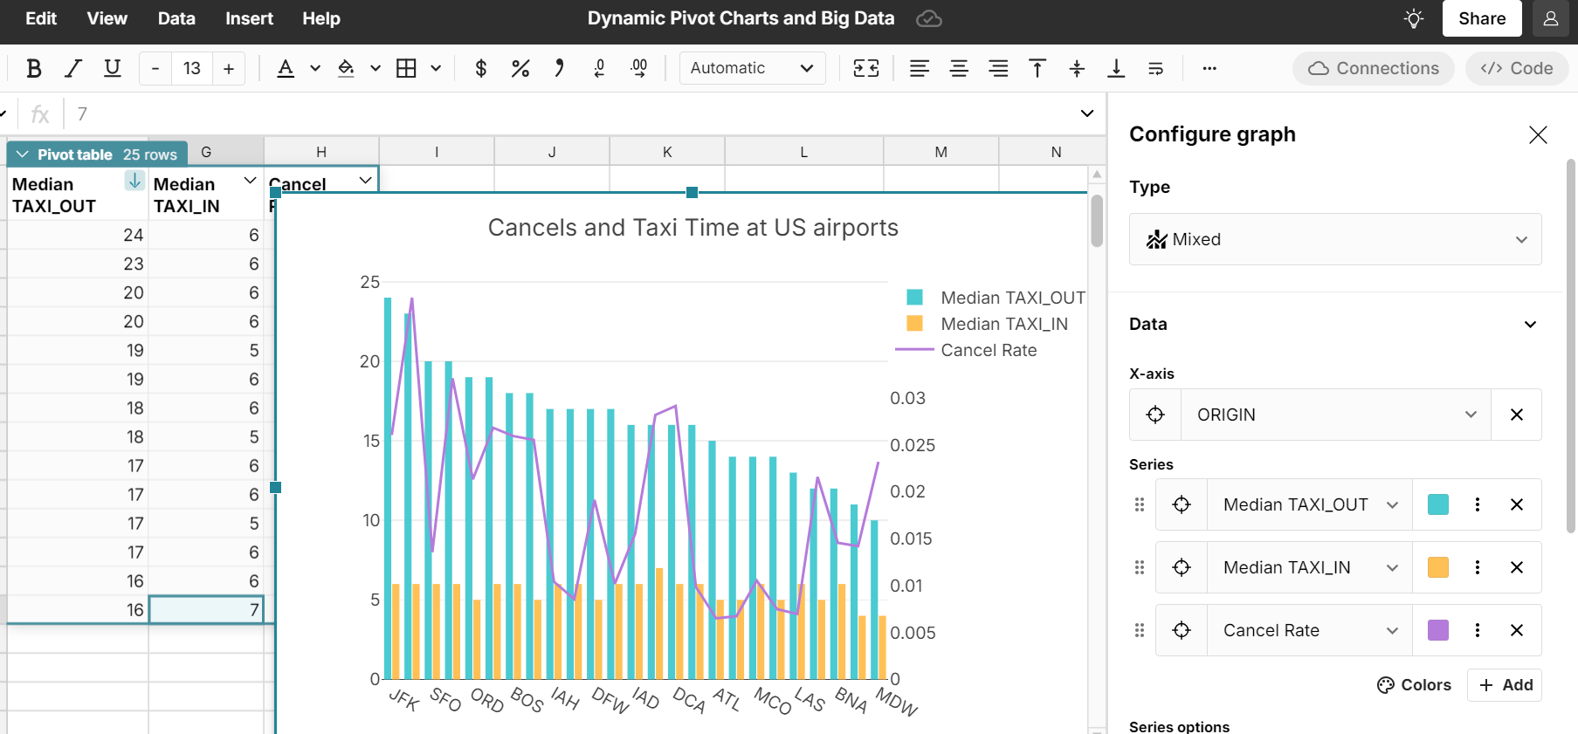Open the Data menu

[176, 18]
